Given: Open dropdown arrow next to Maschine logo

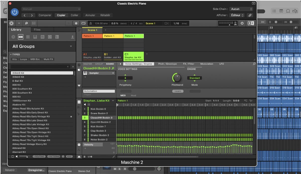Looking at the screenshot, I should point(19,23).
